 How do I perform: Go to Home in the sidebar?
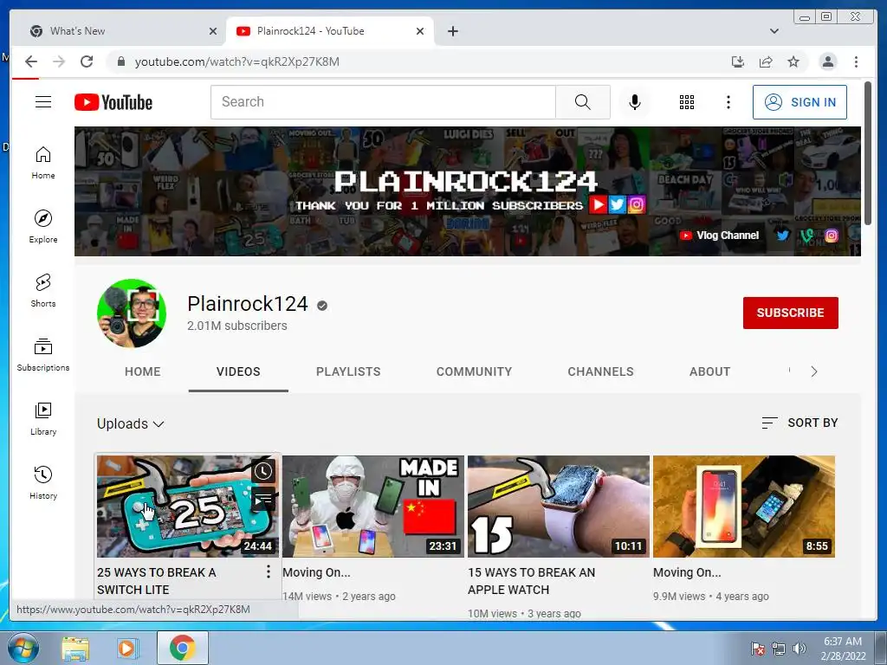43,163
